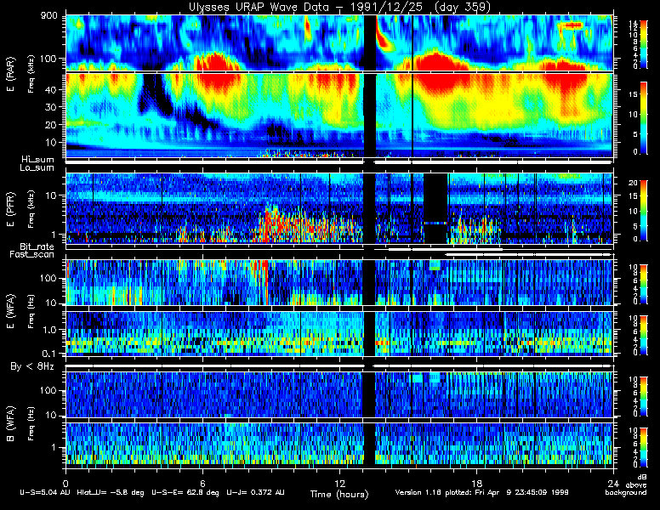
Task: Click the 'dB above background' legend caption
Action: point(626,484)
